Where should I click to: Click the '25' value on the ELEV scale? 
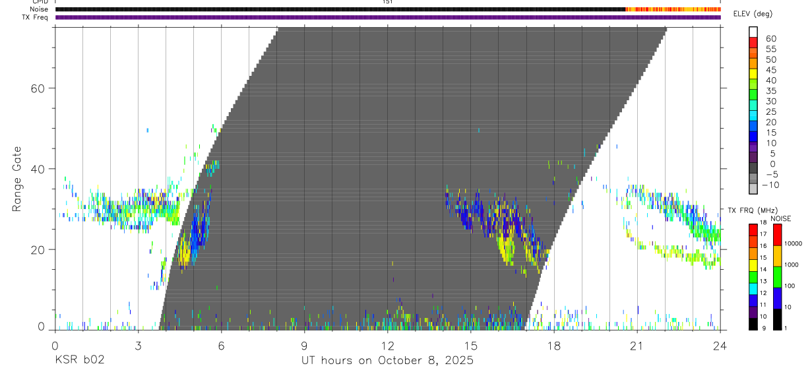click(770, 112)
